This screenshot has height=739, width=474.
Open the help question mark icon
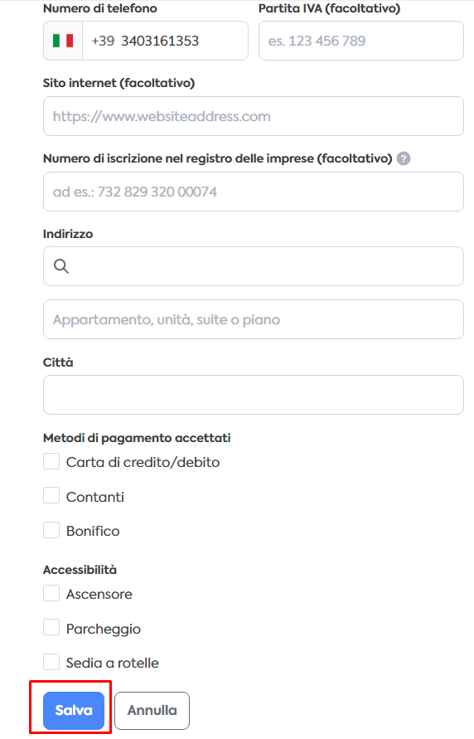(x=404, y=158)
